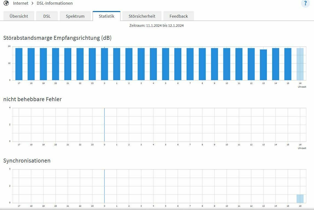The height and width of the screenshot is (210, 314).
Task: Click the 23 o'clock bar in Störabstandsmarge chart
Action: pos(92,64)
